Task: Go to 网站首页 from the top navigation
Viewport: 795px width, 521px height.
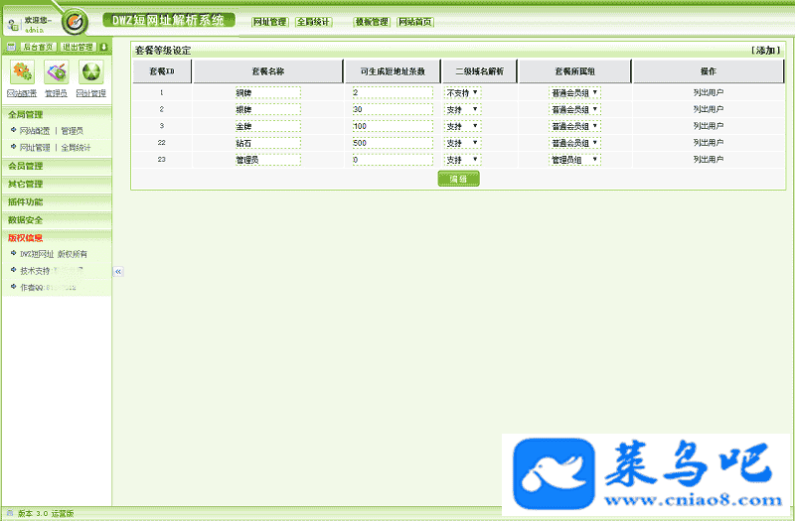Action: coord(415,22)
